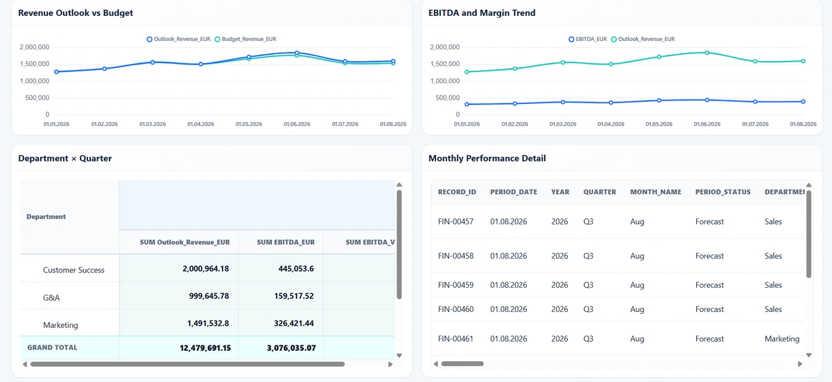The image size is (832, 382).
Task: Click the pivot table scroll-right arrow
Action: tap(390, 363)
